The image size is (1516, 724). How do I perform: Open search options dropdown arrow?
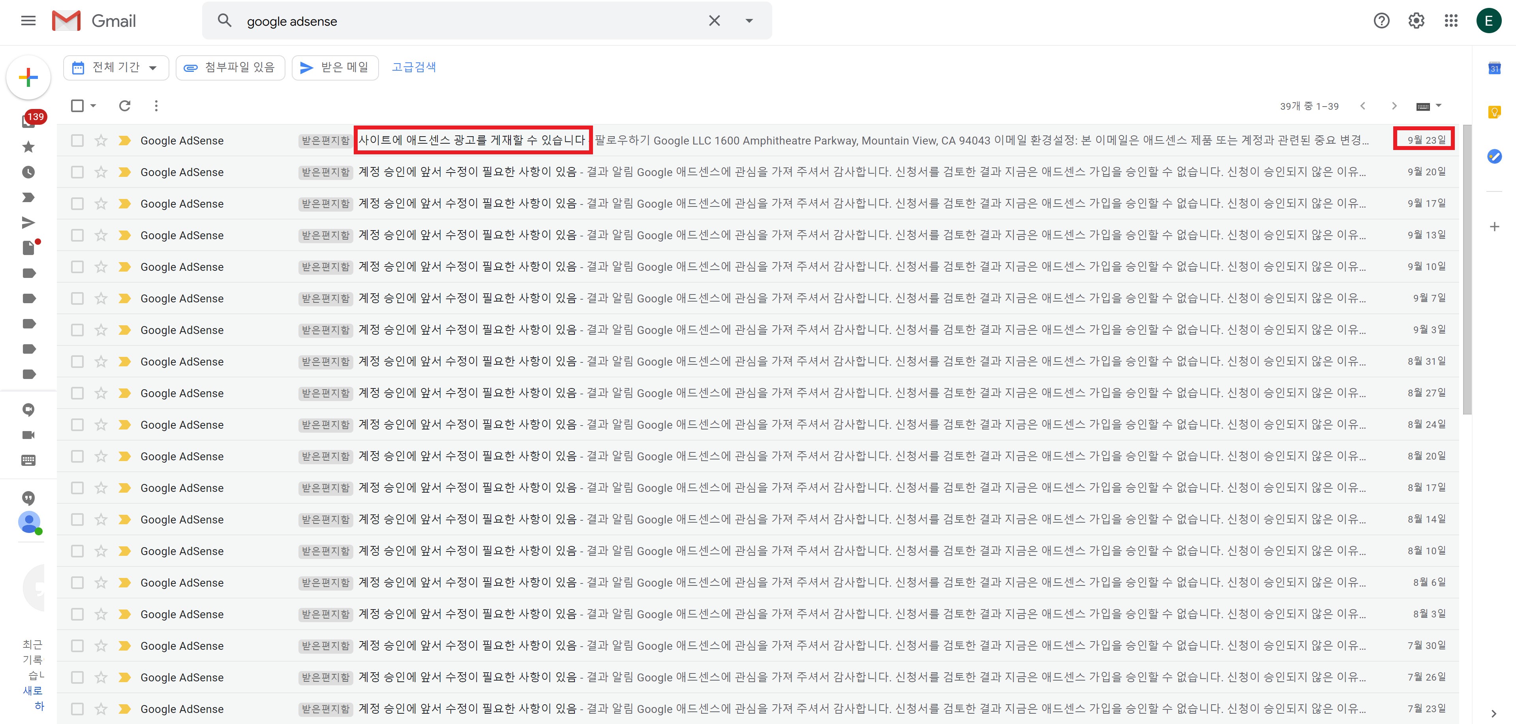pyautogui.click(x=749, y=21)
